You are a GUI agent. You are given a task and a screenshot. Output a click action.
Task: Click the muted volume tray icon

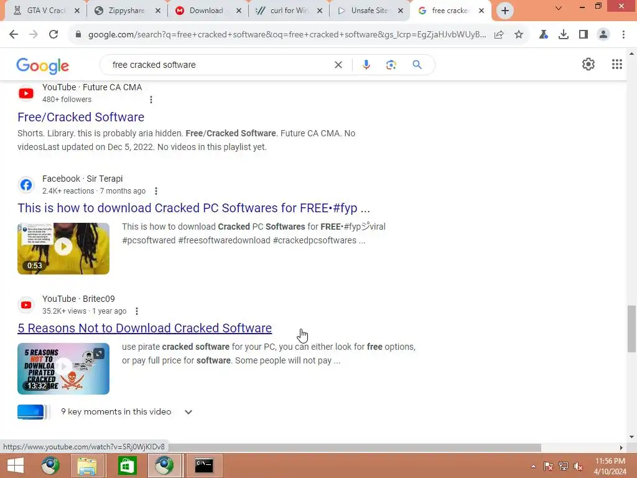click(578, 466)
